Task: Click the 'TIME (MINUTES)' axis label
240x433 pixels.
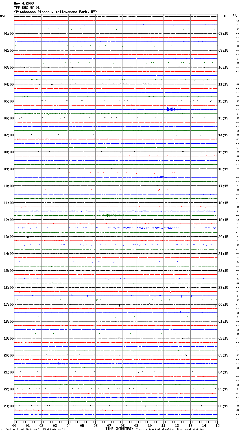Action: click(x=119, y=429)
